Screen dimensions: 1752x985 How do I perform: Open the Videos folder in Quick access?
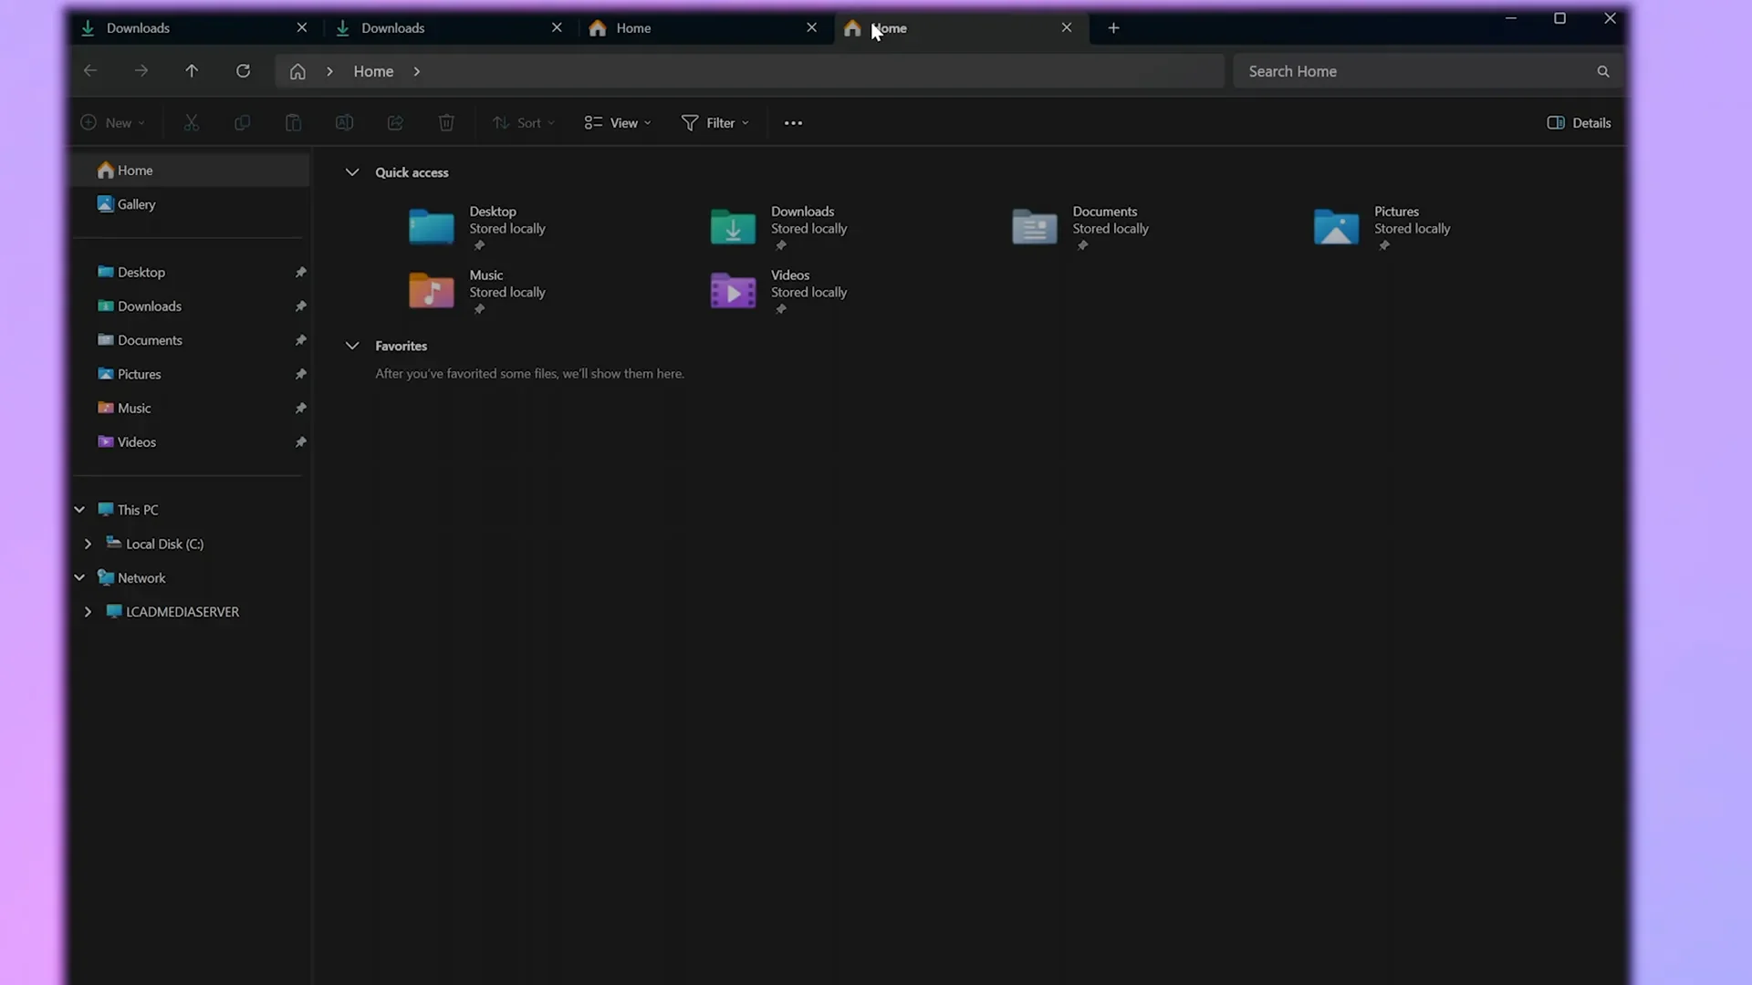[779, 291]
